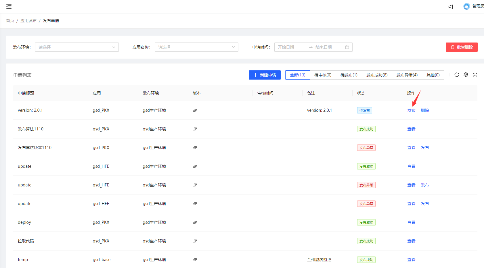Switch to the 其他(0) tab

pyautogui.click(x=433, y=75)
